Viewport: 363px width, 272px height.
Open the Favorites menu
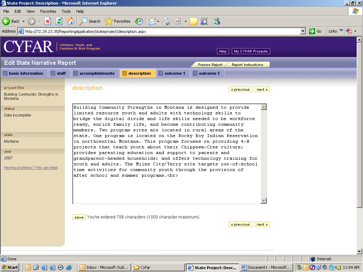click(x=48, y=11)
